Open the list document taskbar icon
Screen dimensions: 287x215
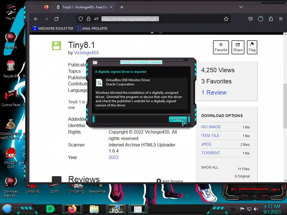click(138, 209)
